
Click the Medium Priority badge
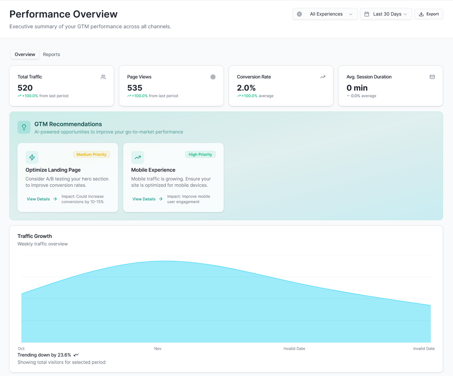[91, 154]
